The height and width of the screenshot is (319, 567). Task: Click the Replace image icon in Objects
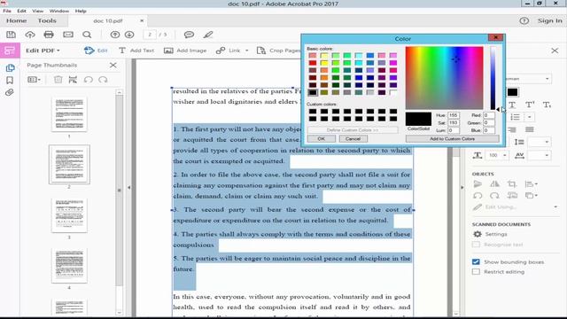tap(512, 196)
